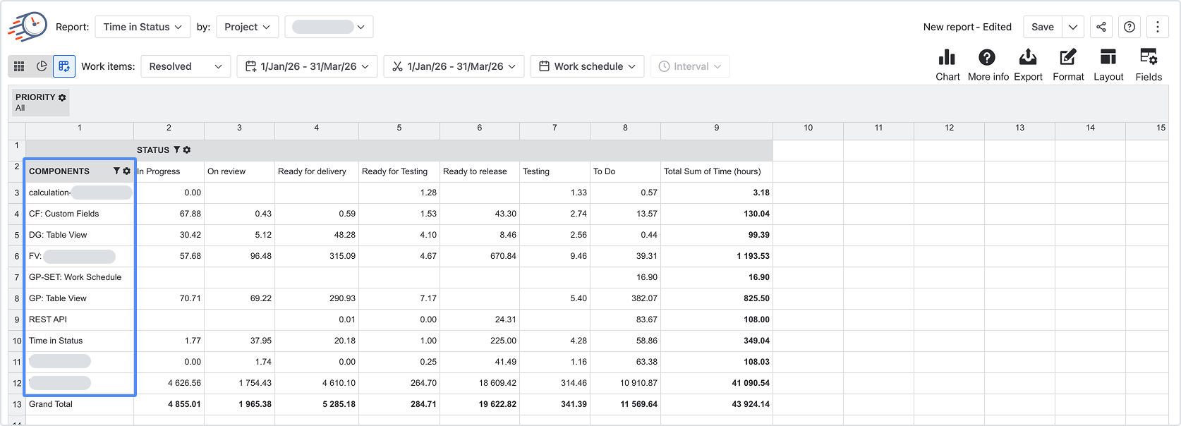Click the share icon

(1101, 27)
